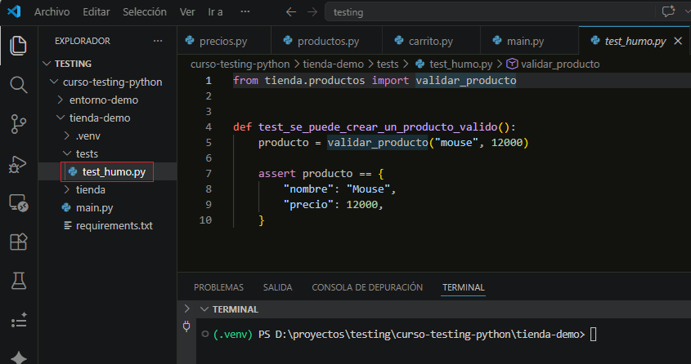Open Explorer panel more actions ellipsis
This screenshot has height=364, width=691.
tap(158, 41)
